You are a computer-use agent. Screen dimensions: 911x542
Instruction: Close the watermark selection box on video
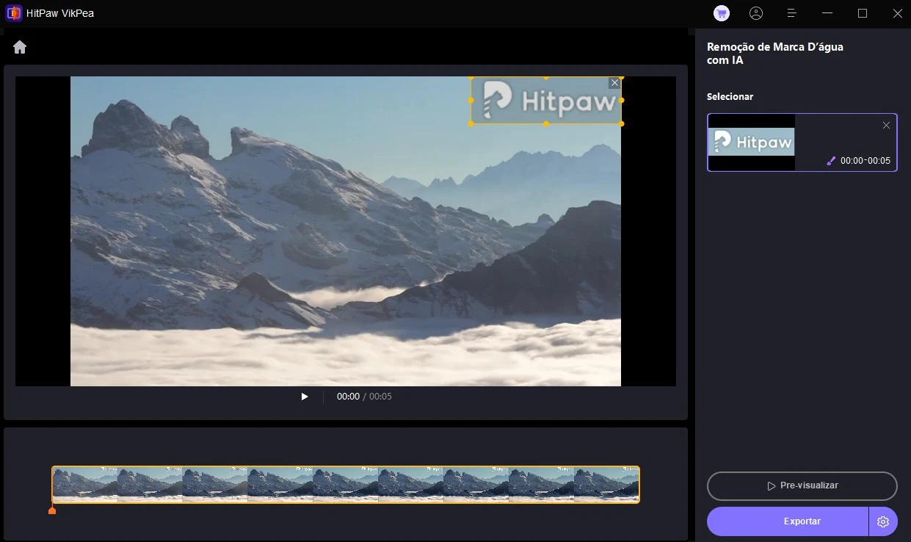pos(614,83)
